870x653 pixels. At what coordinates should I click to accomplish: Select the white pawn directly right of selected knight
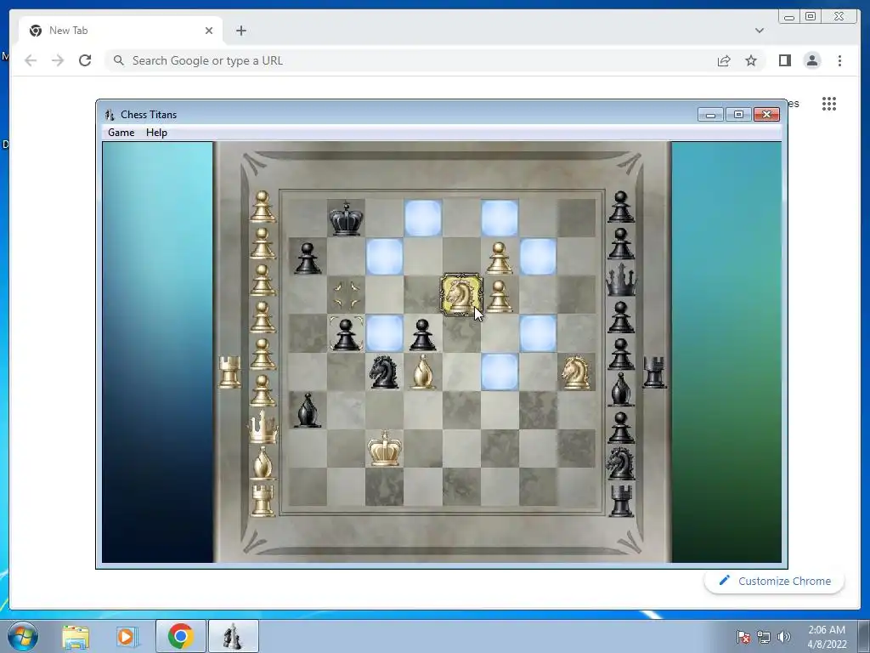(x=500, y=296)
